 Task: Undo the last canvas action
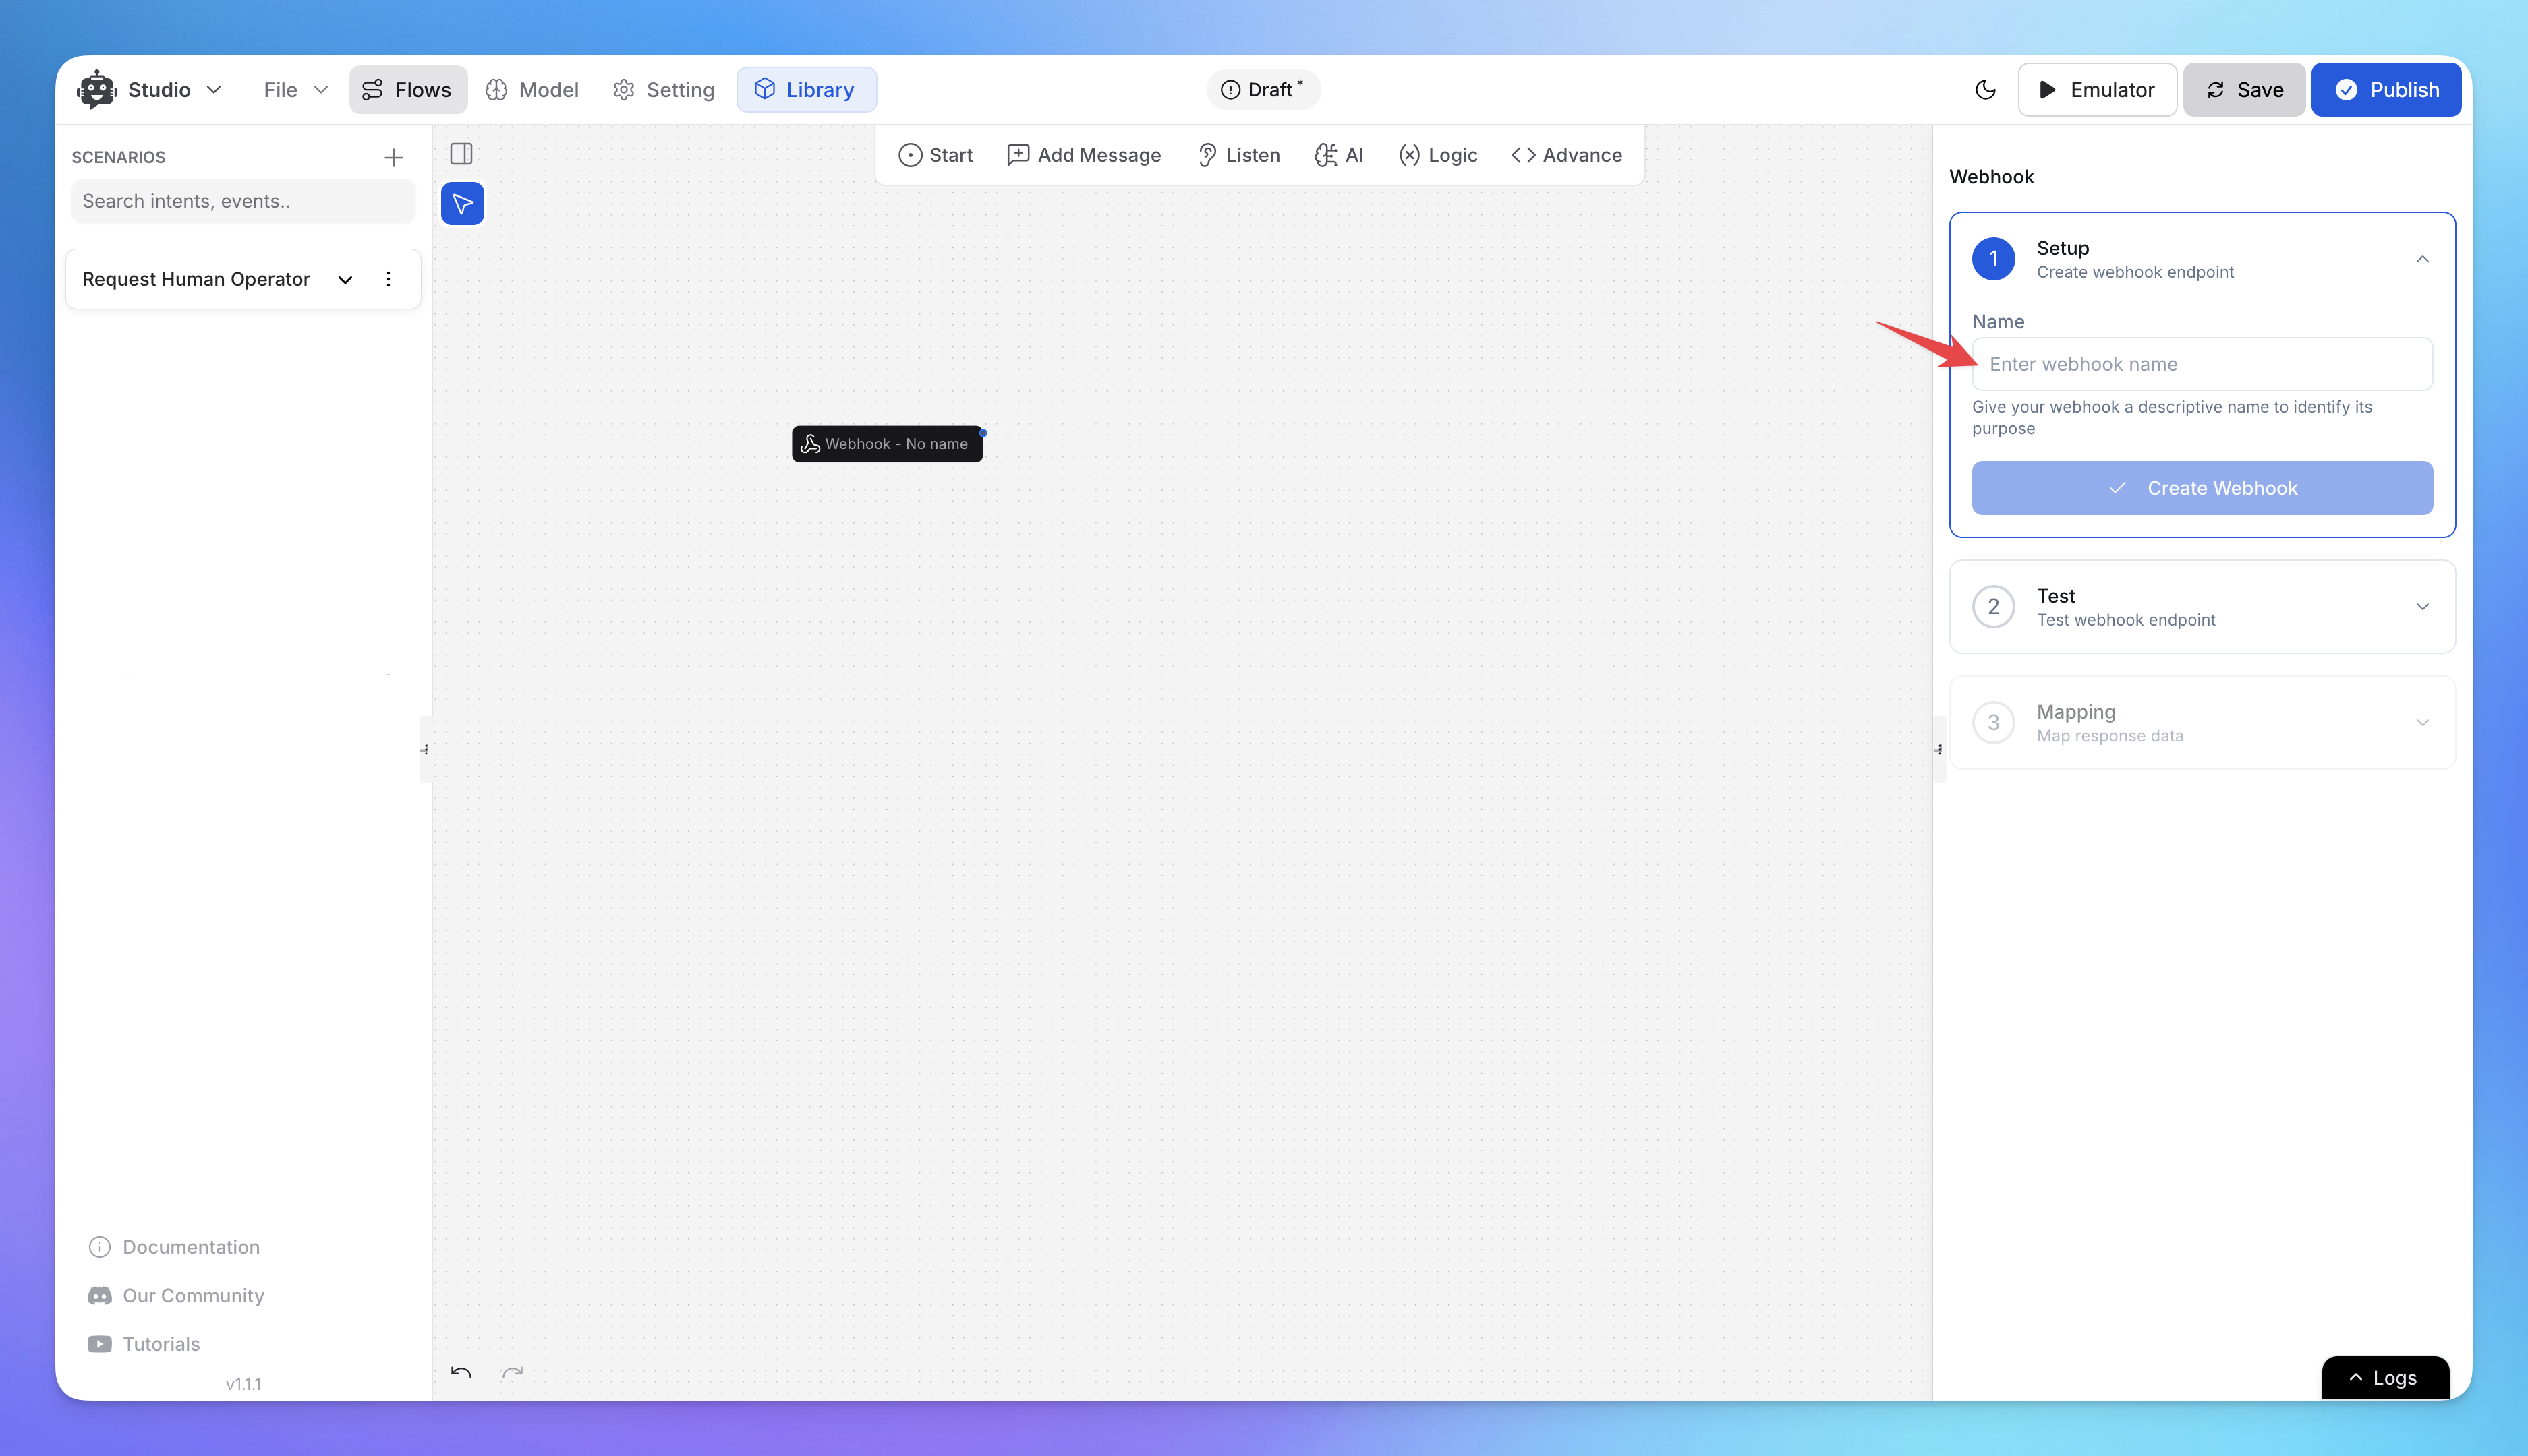[461, 1372]
